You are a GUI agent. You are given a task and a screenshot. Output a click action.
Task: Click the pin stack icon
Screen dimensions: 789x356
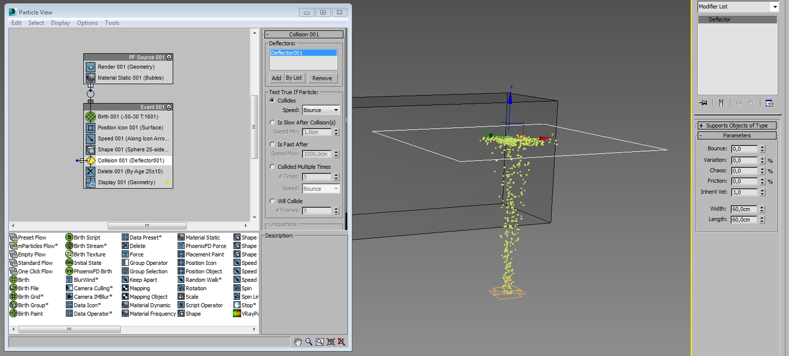click(x=703, y=102)
